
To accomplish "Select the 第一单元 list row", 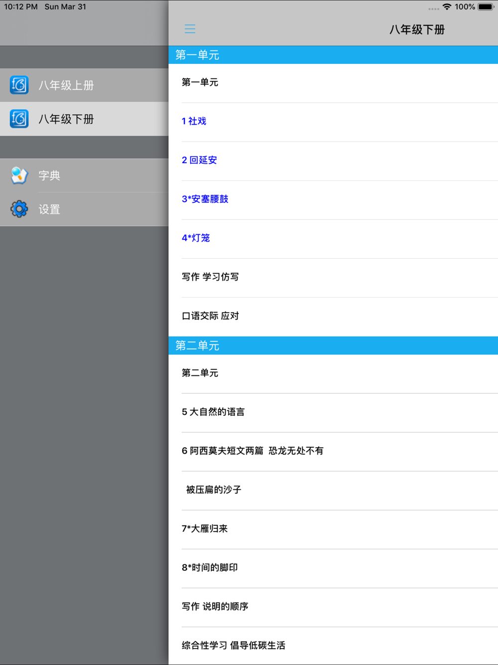I will click(x=333, y=83).
